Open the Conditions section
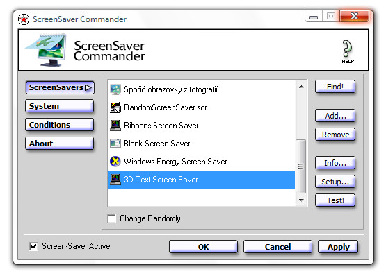Screen dimensions: 386x276 click(x=59, y=125)
